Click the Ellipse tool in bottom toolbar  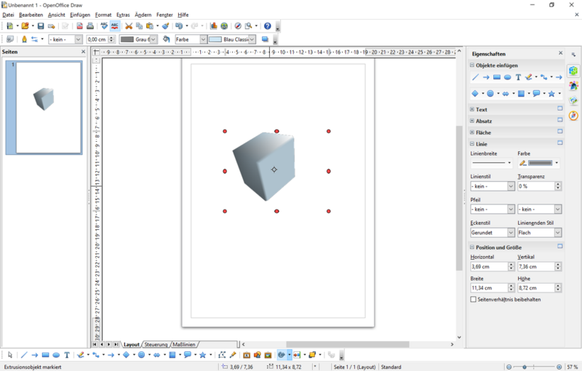(x=56, y=355)
